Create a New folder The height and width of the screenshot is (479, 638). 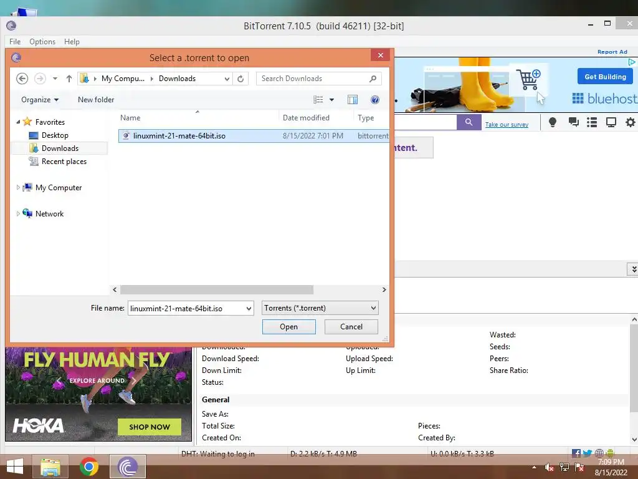[x=96, y=100]
